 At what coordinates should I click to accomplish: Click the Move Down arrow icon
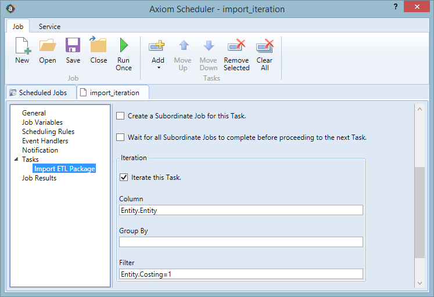209,45
